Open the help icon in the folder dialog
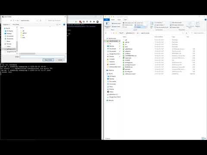This screenshot has height=155, width=207. (x=64, y=25)
